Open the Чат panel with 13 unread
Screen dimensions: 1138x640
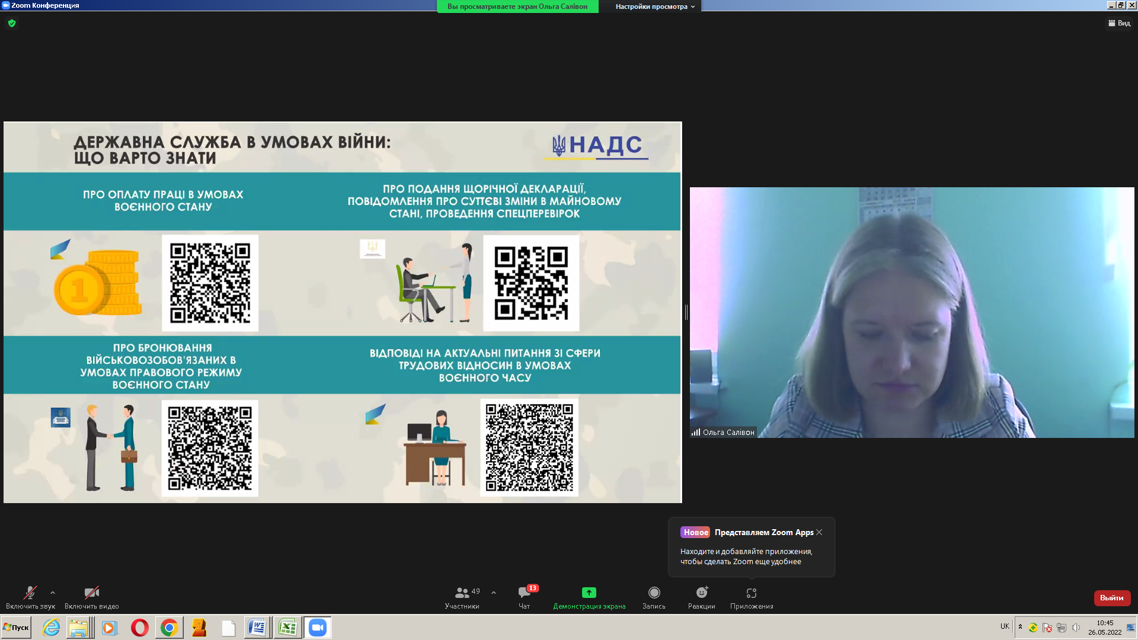coord(525,597)
